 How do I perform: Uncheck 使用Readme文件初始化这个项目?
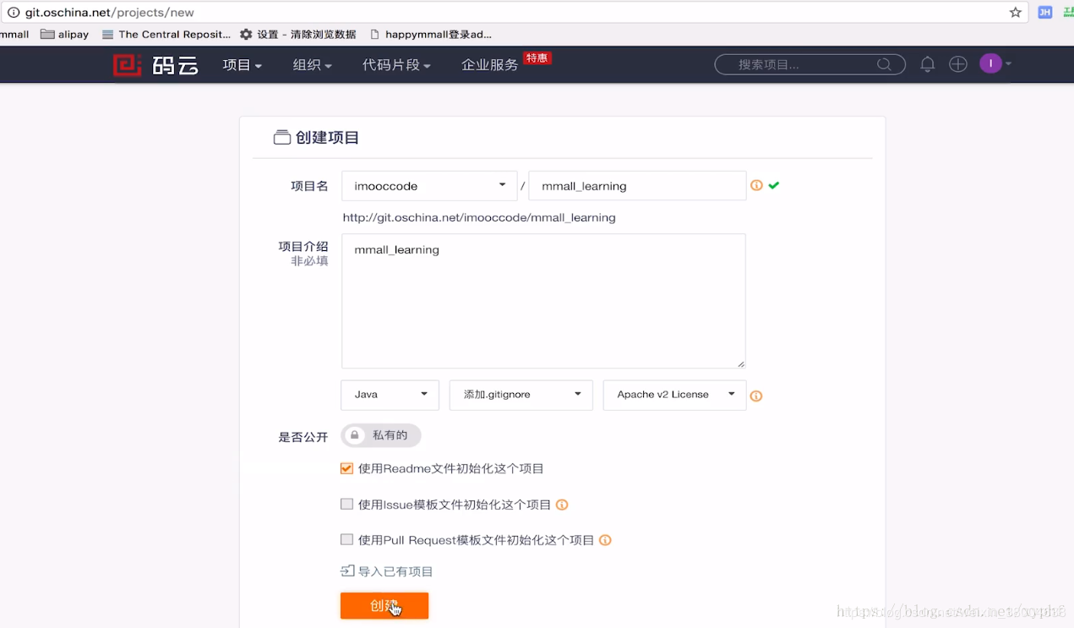346,467
